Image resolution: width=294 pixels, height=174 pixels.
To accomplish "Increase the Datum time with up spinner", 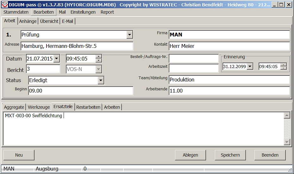I will click(x=99, y=57).
